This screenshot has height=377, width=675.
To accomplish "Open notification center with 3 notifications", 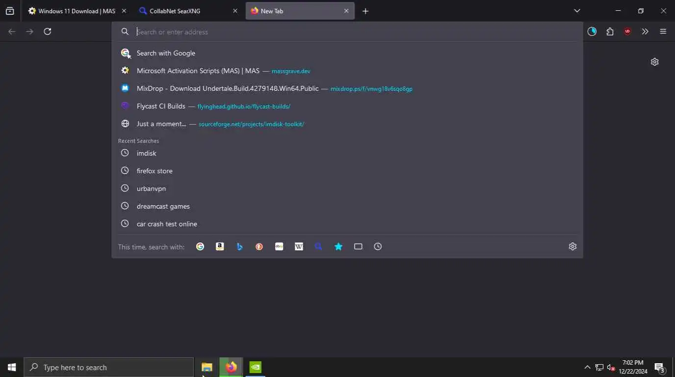I will 660,367.
